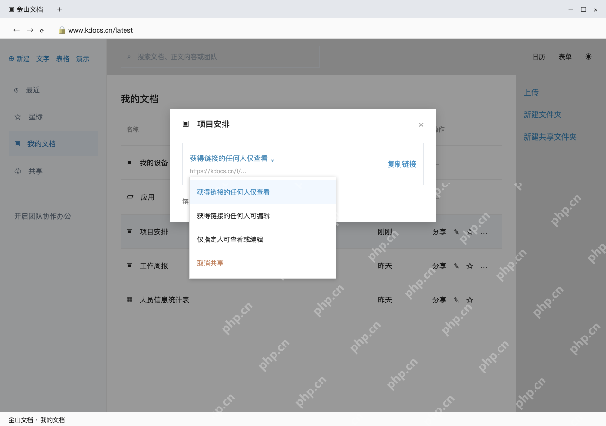Open the more options ellipsis for 工作周报
606x426 pixels.
pyautogui.click(x=484, y=266)
